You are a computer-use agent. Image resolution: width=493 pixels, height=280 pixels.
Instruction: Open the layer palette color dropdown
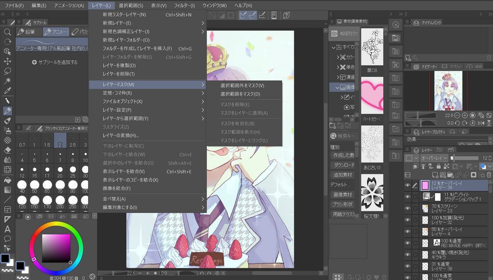[x=412, y=158]
